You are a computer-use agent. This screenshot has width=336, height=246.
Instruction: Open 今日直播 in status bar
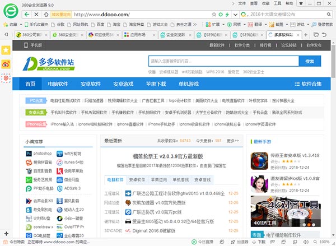203,242
